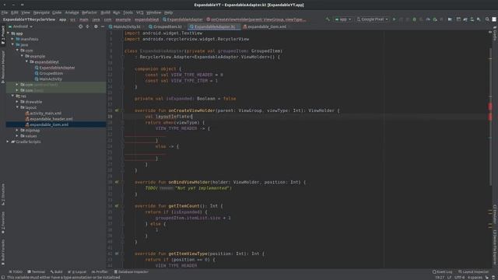Click override gutter icon beside onCreateViewHolder
The height and width of the screenshot is (280, 498).
117,110
